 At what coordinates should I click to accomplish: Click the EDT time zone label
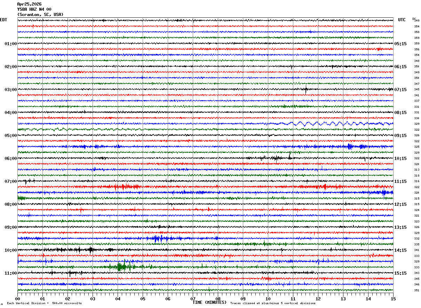tap(3, 20)
